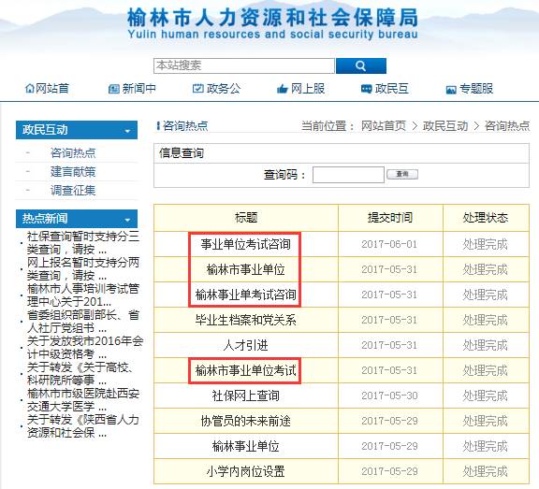
Task: Open news 省委组织部副部长、省人社厅党组书
Action: tap(83, 321)
